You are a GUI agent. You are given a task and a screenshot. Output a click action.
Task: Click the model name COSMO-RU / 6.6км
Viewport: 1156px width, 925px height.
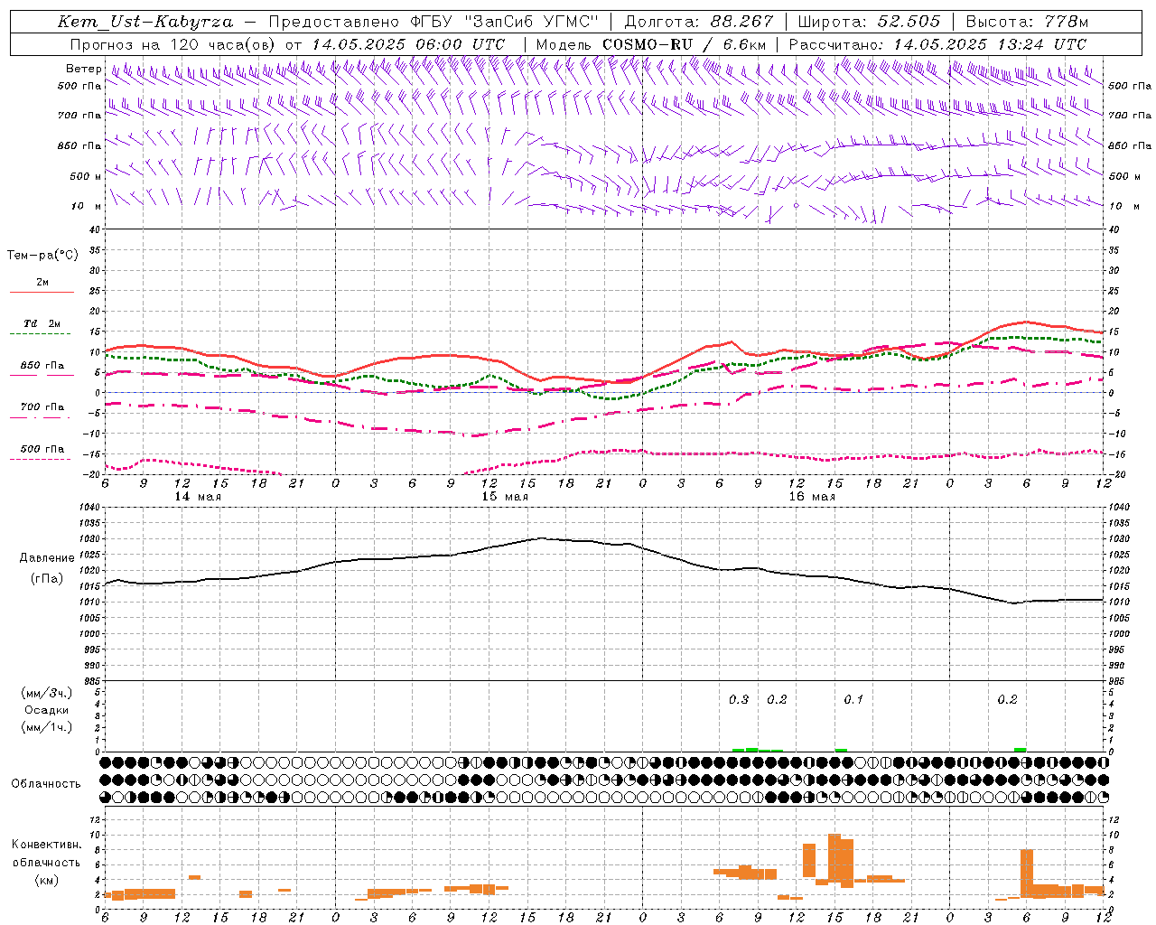click(684, 44)
